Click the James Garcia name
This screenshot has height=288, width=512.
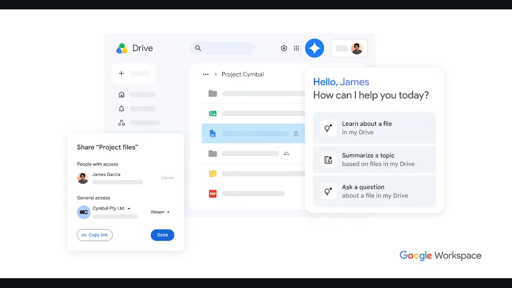(106, 174)
